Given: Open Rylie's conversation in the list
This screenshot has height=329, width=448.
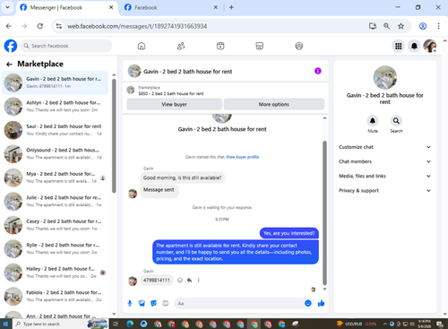Looking at the screenshot, I should 56,248.
